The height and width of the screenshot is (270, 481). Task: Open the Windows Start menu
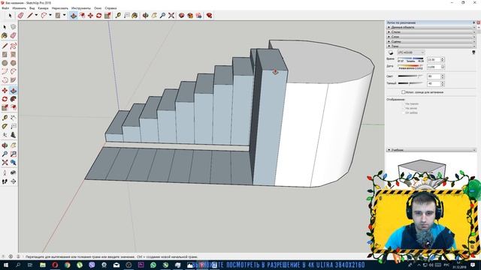pyautogui.click(x=5, y=265)
